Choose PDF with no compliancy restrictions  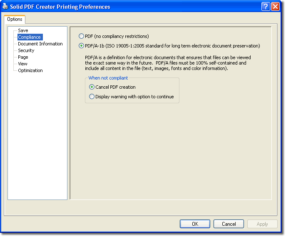(x=81, y=37)
